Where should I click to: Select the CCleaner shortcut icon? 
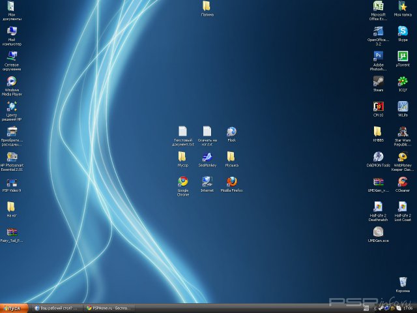coord(403,181)
